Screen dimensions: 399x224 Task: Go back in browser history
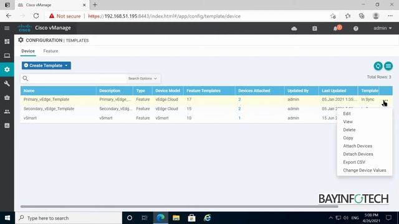9,16
